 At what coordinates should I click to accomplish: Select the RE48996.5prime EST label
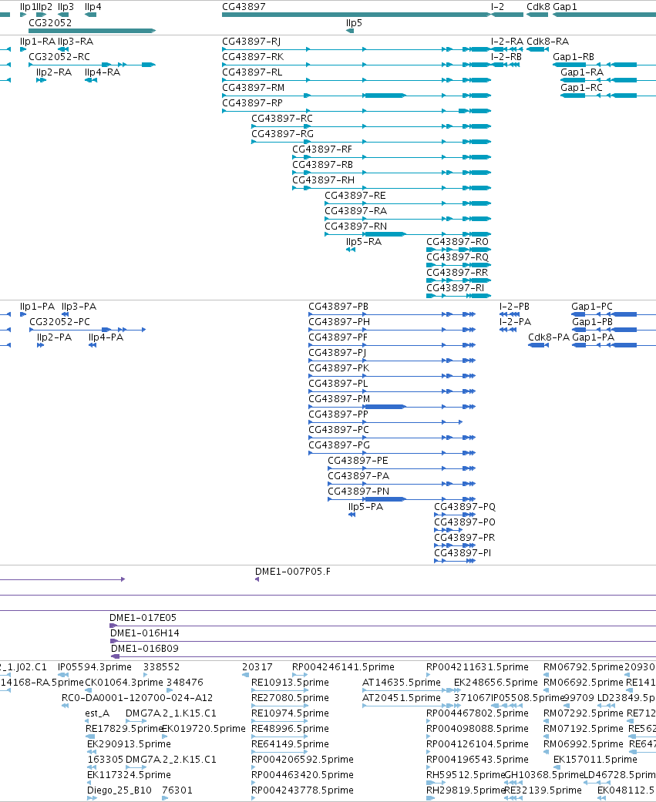coord(290,728)
